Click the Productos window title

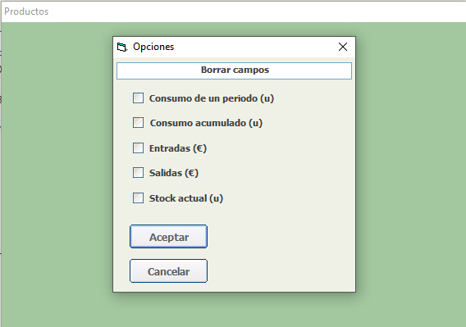26,11
